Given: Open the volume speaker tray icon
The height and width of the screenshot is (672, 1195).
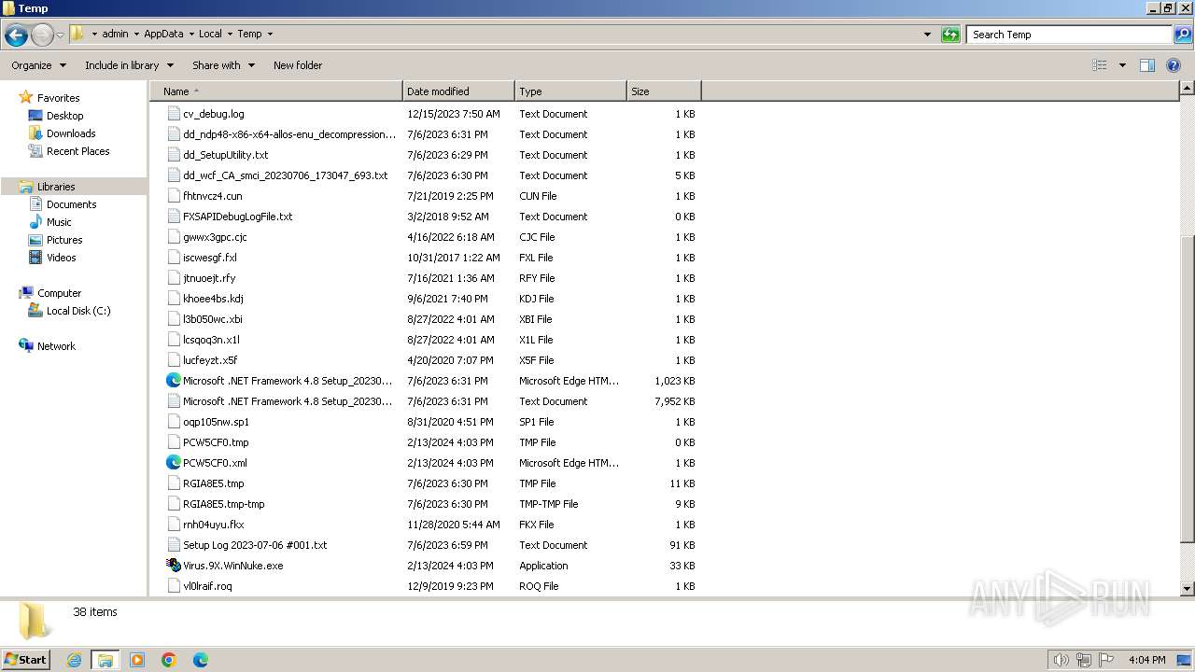Looking at the screenshot, I should click(1061, 660).
